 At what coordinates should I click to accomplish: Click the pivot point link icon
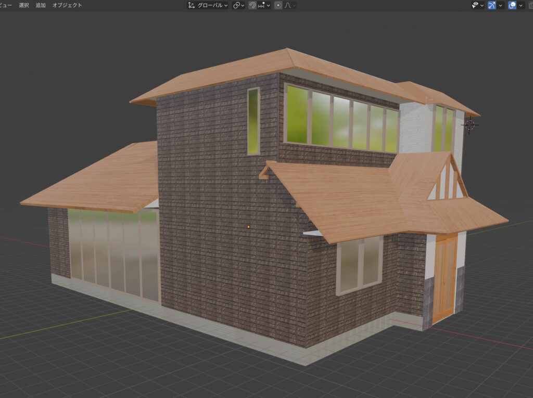click(236, 5)
